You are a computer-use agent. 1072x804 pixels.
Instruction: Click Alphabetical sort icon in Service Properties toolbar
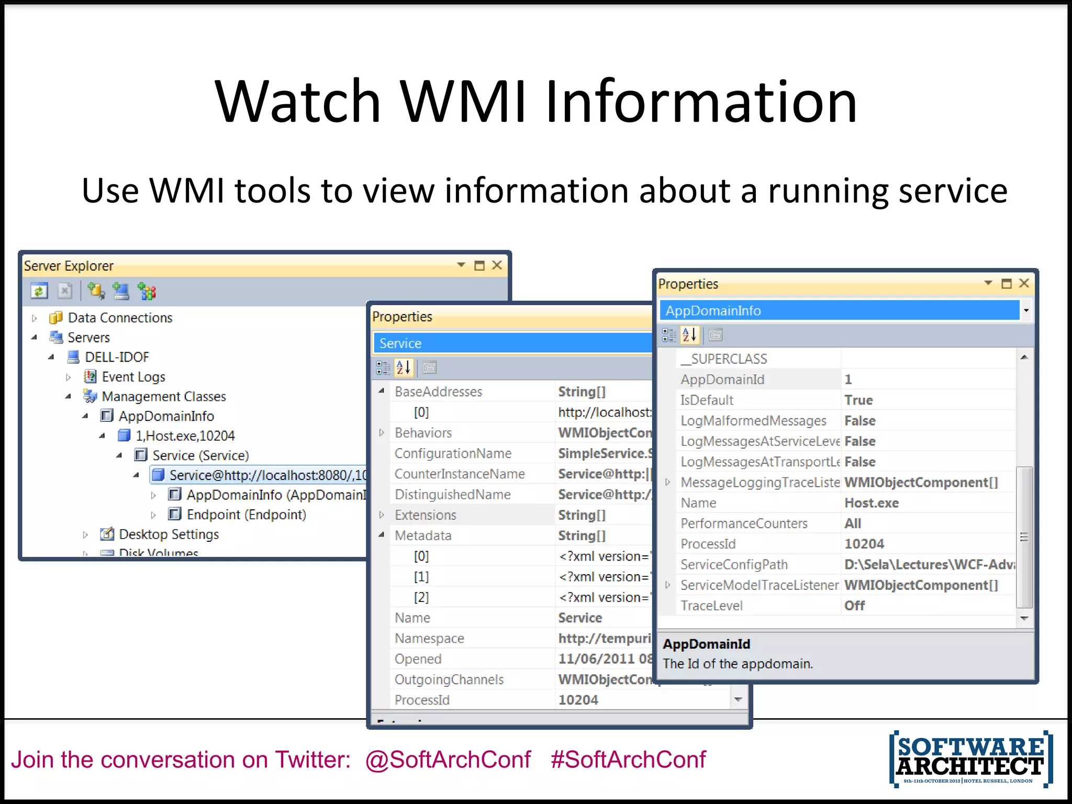point(404,368)
